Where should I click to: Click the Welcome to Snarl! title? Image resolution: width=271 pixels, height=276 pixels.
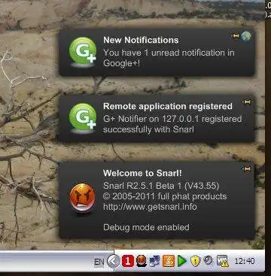pos(142,173)
